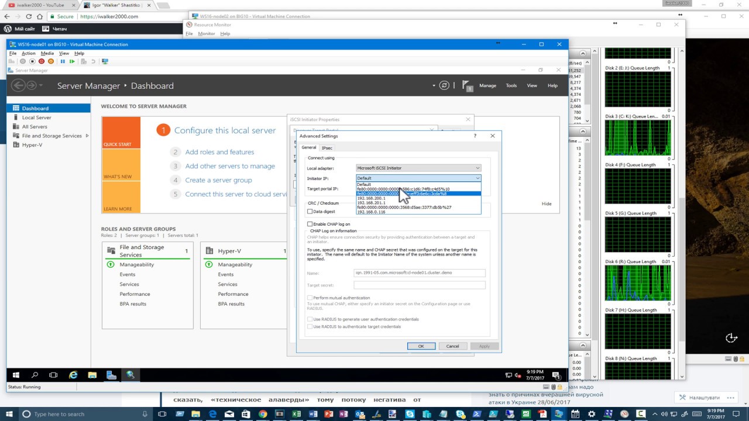Click Hide in the welcome tile

point(547,203)
